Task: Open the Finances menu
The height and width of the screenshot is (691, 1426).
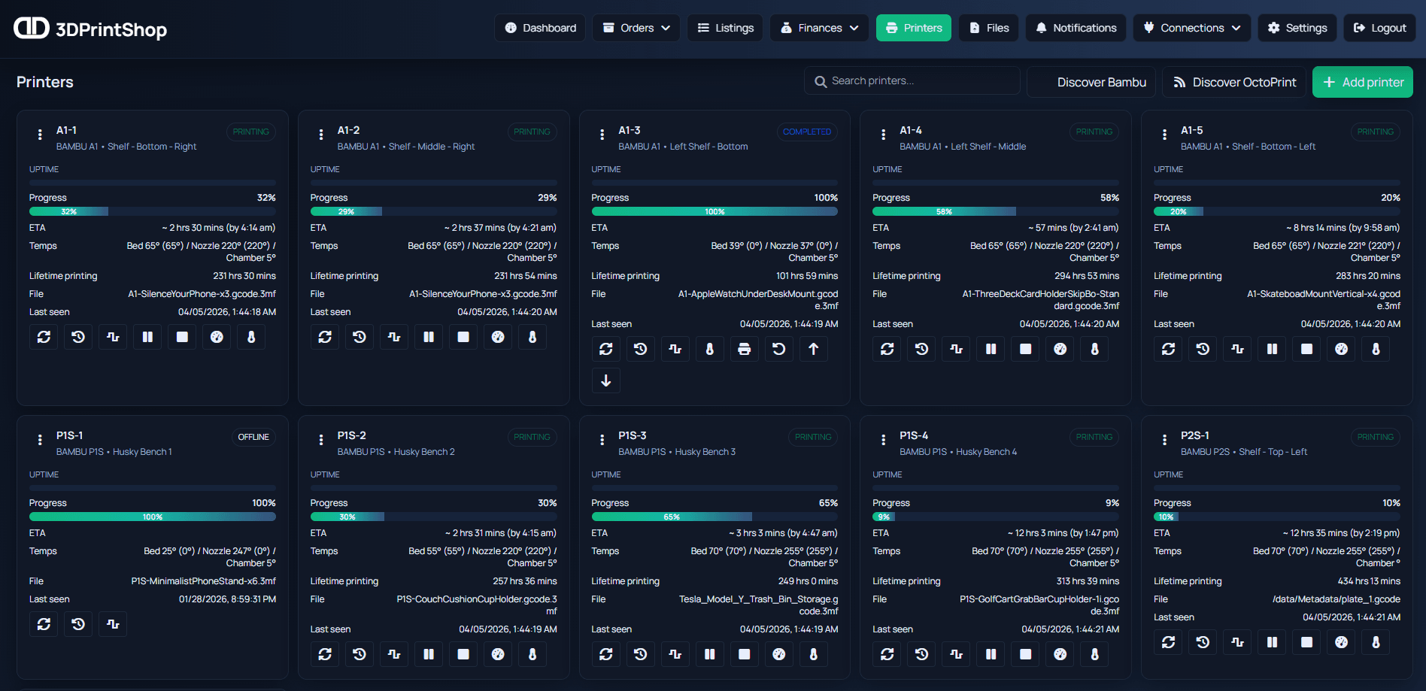Action: [x=818, y=28]
